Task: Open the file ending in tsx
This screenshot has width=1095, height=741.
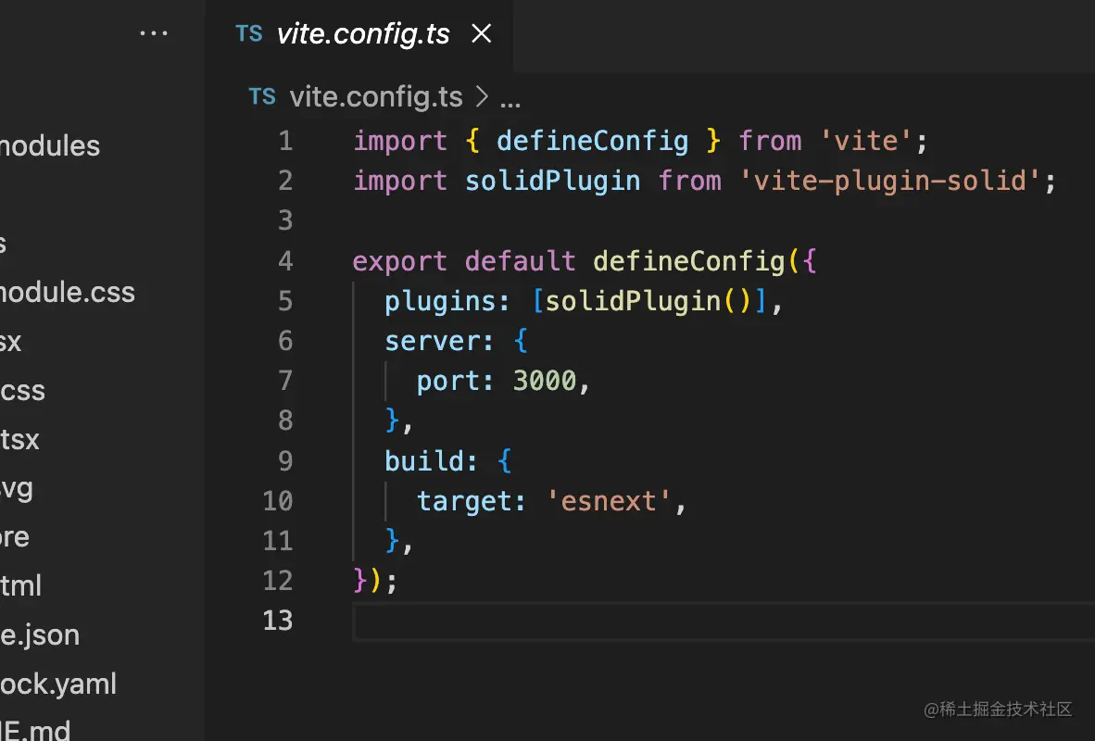Action: [19, 439]
